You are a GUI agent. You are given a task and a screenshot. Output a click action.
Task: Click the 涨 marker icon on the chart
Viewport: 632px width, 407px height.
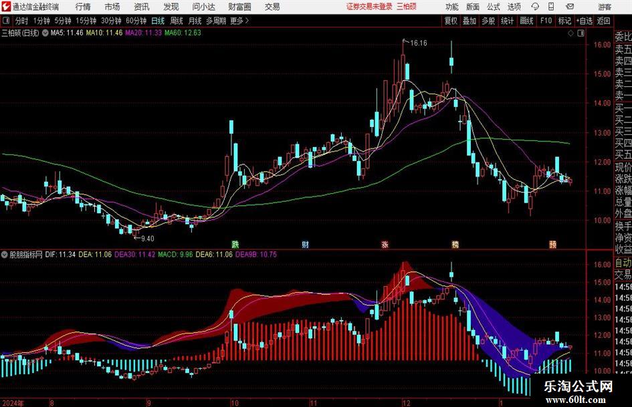click(385, 244)
